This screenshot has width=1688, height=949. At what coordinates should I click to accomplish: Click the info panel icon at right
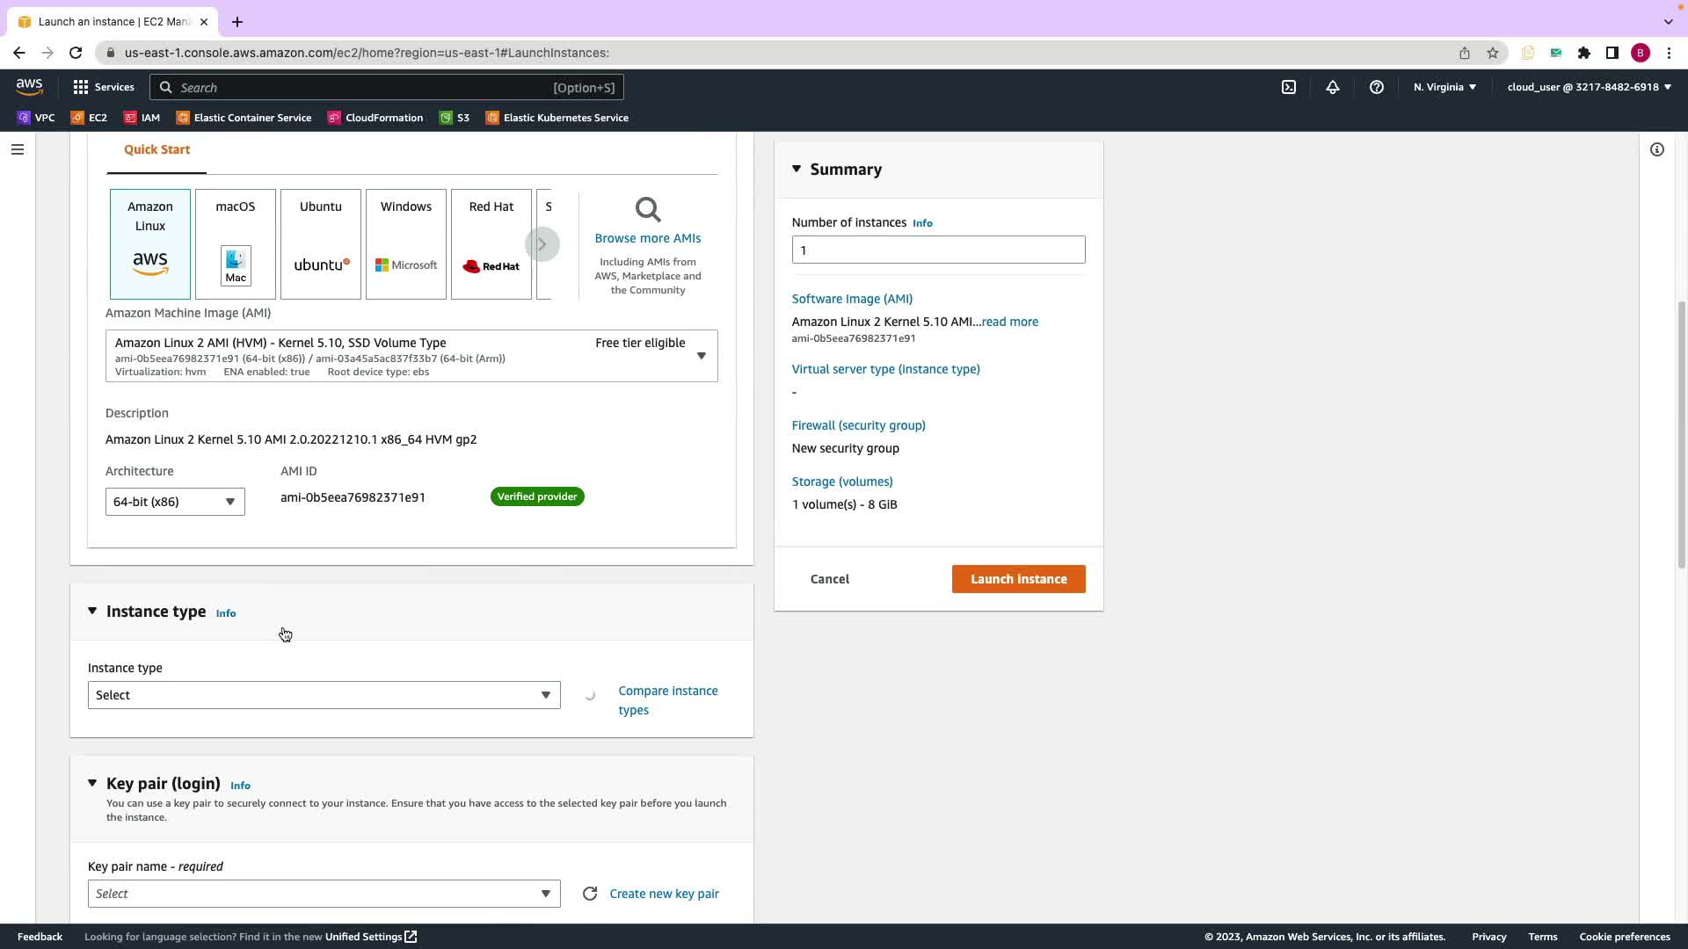[x=1656, y=149]
